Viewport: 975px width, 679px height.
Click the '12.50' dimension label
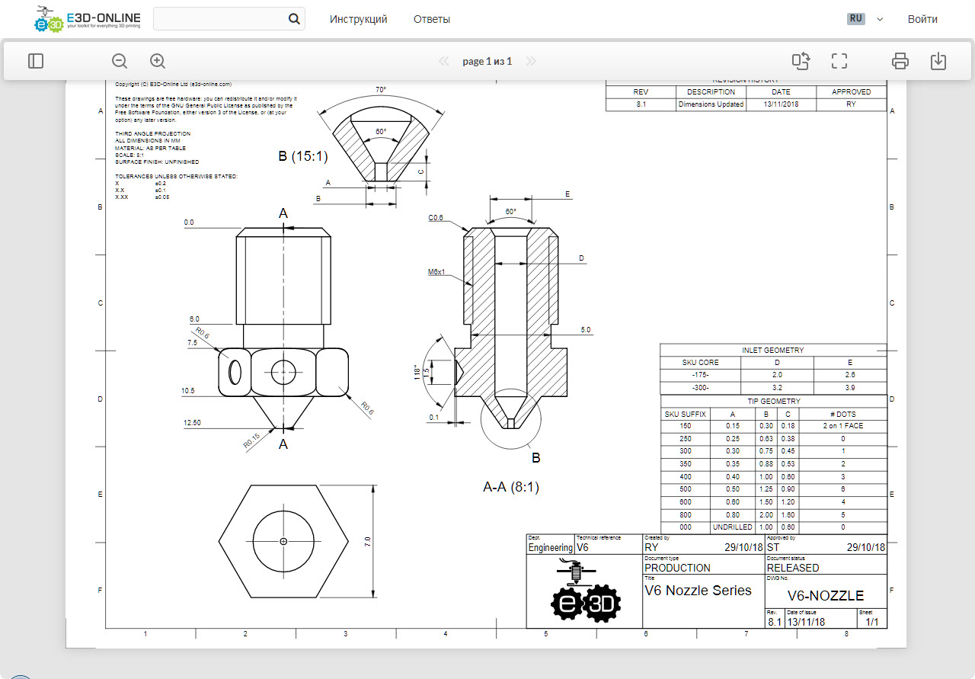coord(191,423)
